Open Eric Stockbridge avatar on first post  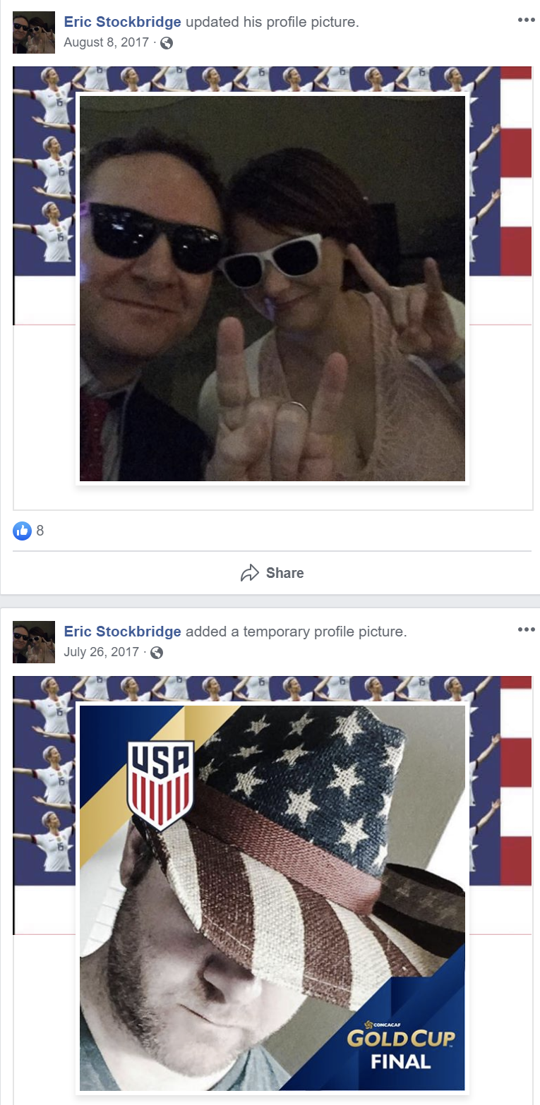(x=34, y=32)
